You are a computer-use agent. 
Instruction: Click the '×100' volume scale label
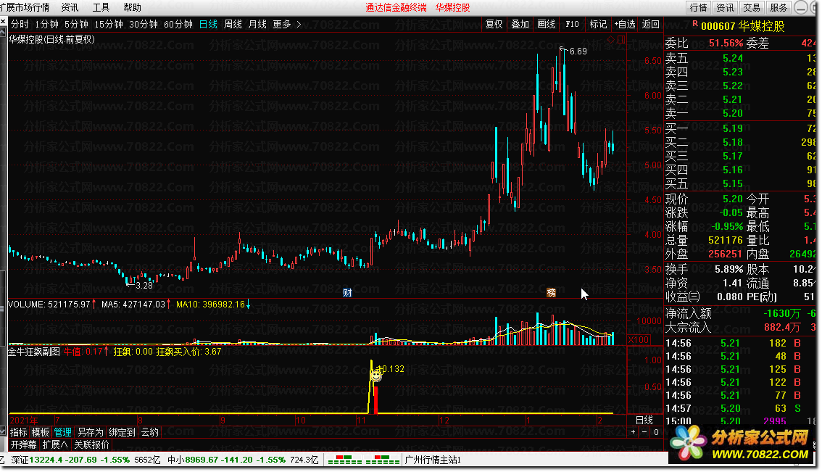click(639, 340)
